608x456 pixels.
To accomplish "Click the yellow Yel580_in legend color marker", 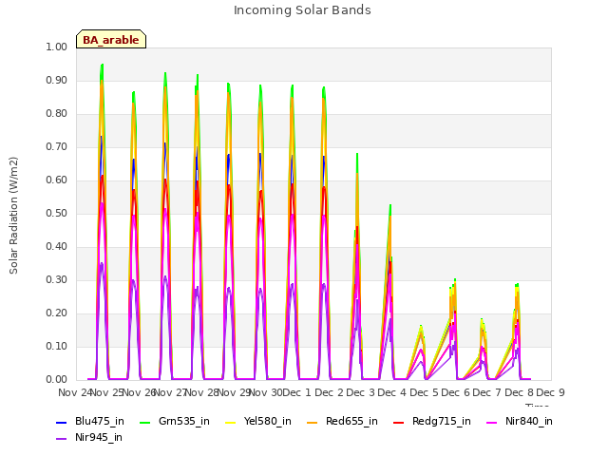I will point(230,422).
